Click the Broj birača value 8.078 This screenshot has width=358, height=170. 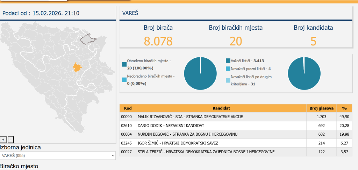[158, 41]
